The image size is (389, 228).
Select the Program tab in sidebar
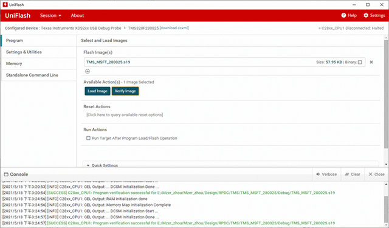point(39,41)
